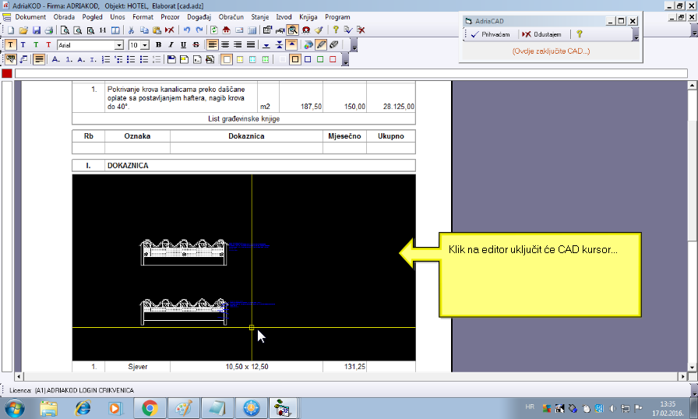This screenshot has width=698, height=419.
Task: Click the vertical scrollbar down arrow
Action: click(692, 368)
